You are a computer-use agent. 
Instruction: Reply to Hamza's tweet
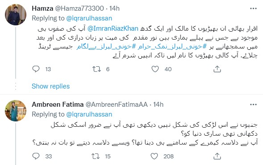[x=36, y=69]
